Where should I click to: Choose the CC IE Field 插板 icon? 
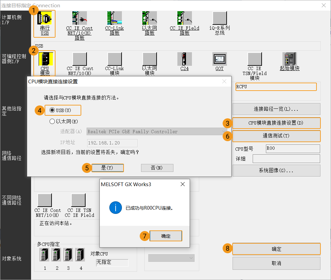point(184,20)
